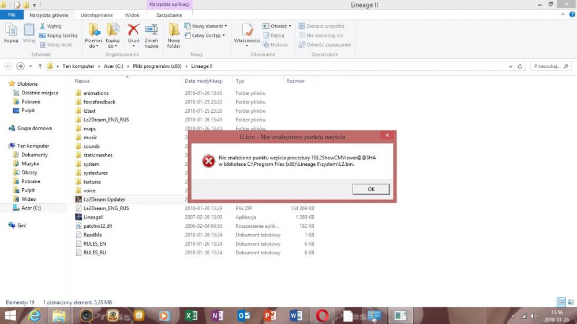Click the Przeszukaj search field
The height and width of the screenshot is (324, 577).
pos(547,66)
